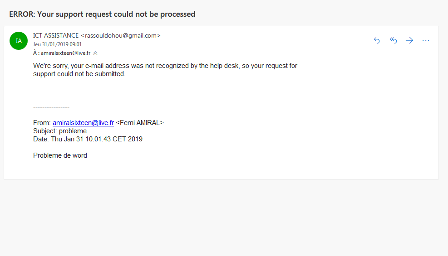Viewport: 448px width, 256px height.
Task: Click the sender name ICT ASSISTANCE
Action: coord(56,35)
